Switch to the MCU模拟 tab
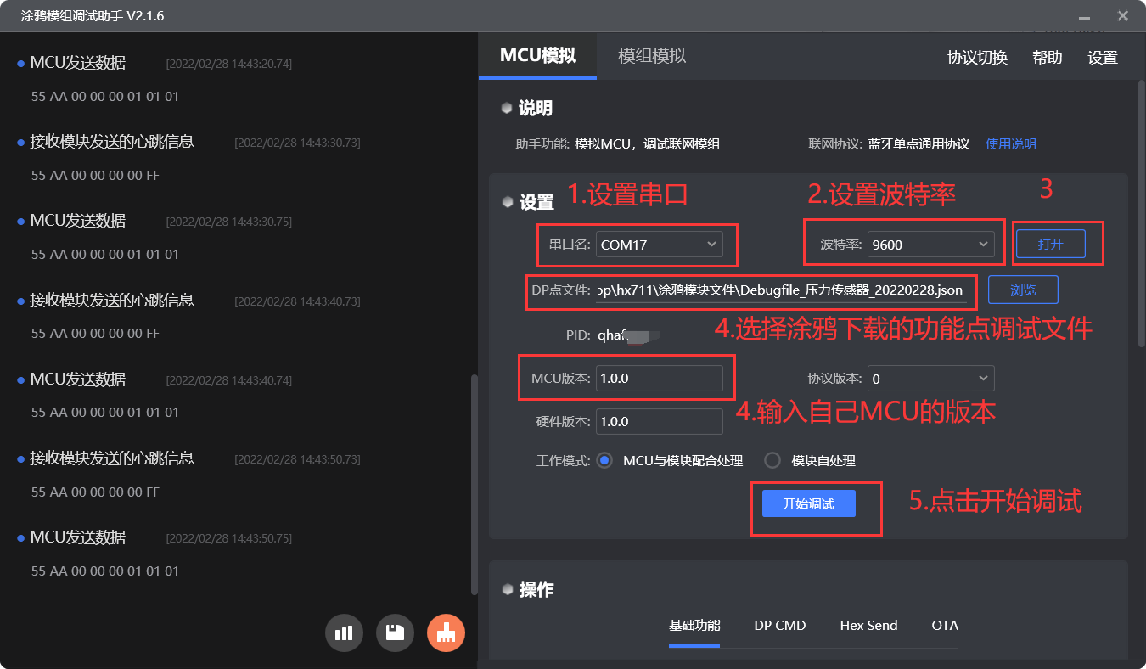Image resolution: width=1146 pixels, height=669 pixels. click(x=538, y=56)
